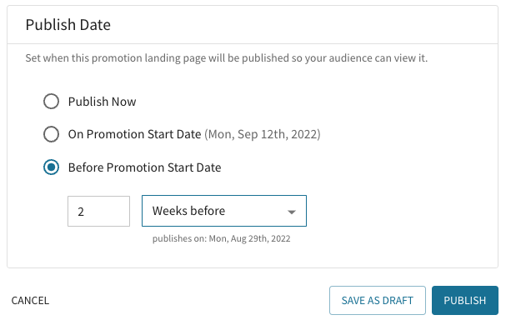Viewport: 506px width, 320px height.
Task: Click into the number field showing 2
Action: 98,212
